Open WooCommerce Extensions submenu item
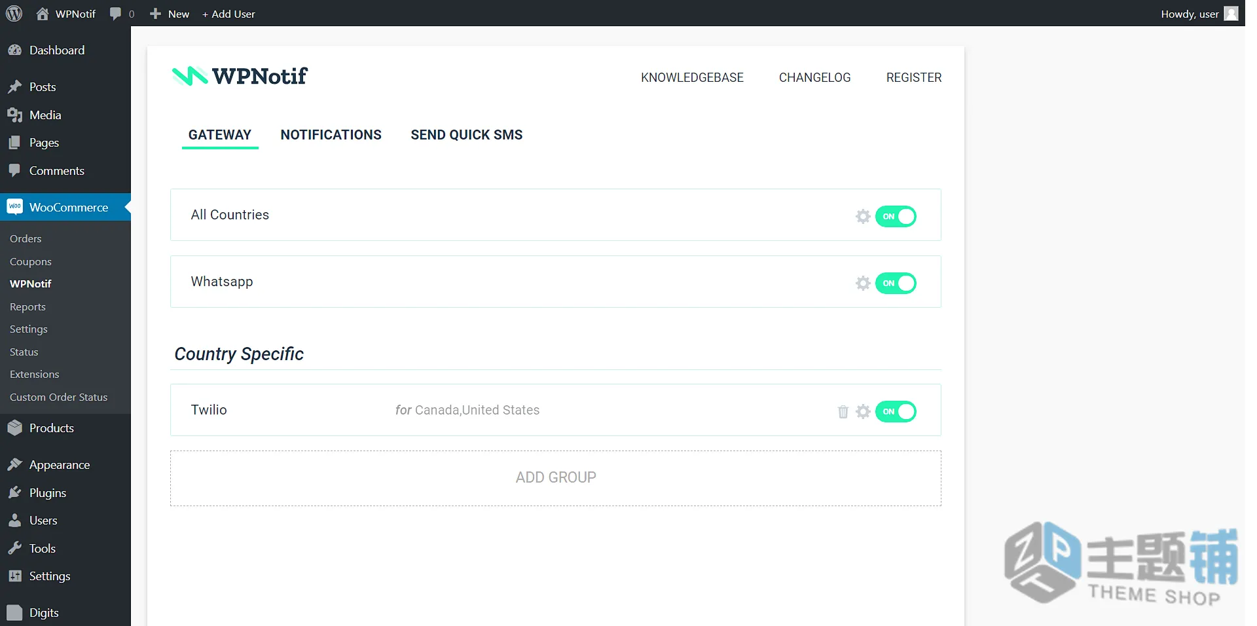The height and width of the screenshot is (626, 1257). pos(35,375)
